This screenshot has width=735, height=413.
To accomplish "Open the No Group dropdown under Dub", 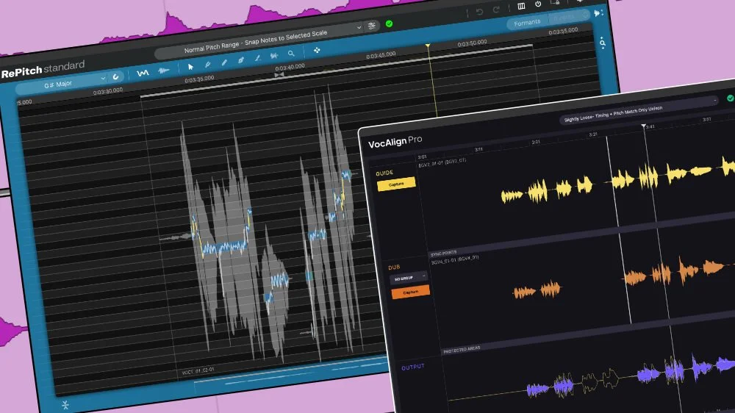I will [408, 278].
